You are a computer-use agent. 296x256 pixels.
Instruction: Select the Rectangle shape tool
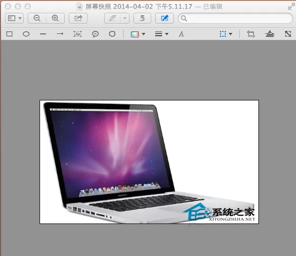tap(9, 34)
